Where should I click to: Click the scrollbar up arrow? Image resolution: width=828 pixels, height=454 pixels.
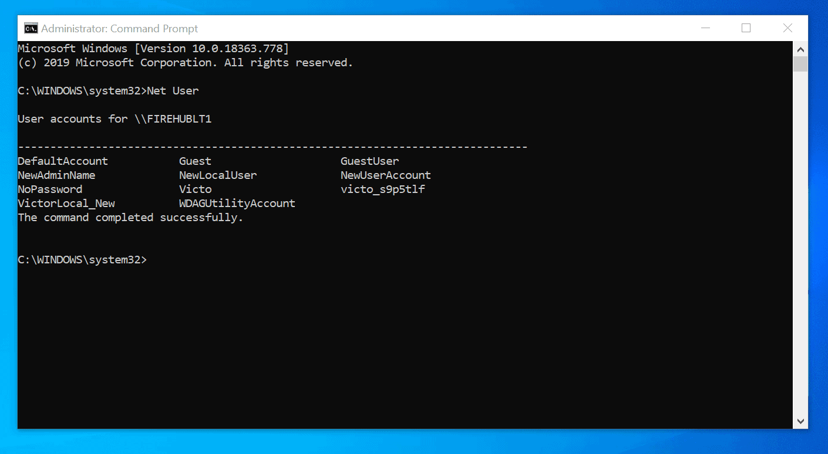[x=800, y=49]
